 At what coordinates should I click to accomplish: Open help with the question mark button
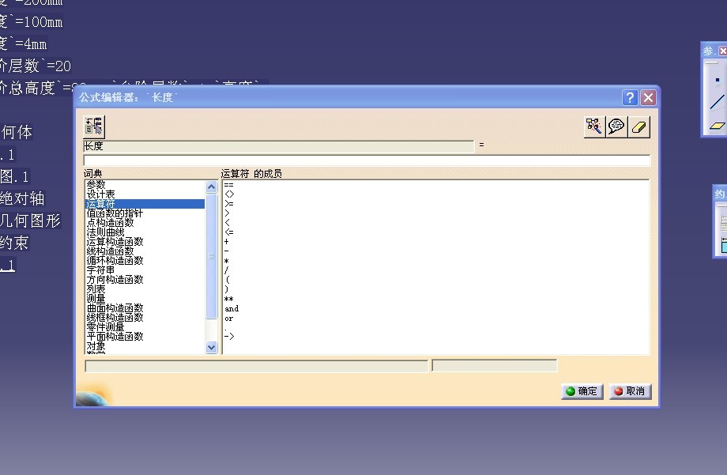pyautogui.click(x=630, y=97)
